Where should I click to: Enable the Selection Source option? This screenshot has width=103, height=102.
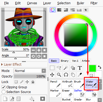click(x=3, y=92)
